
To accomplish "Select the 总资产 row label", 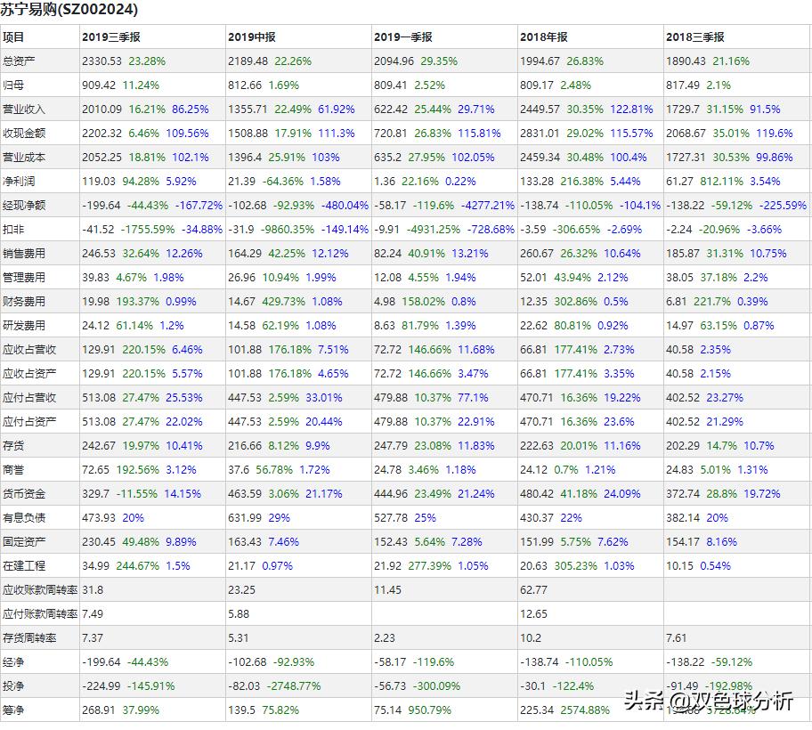I will click(19, 61).
